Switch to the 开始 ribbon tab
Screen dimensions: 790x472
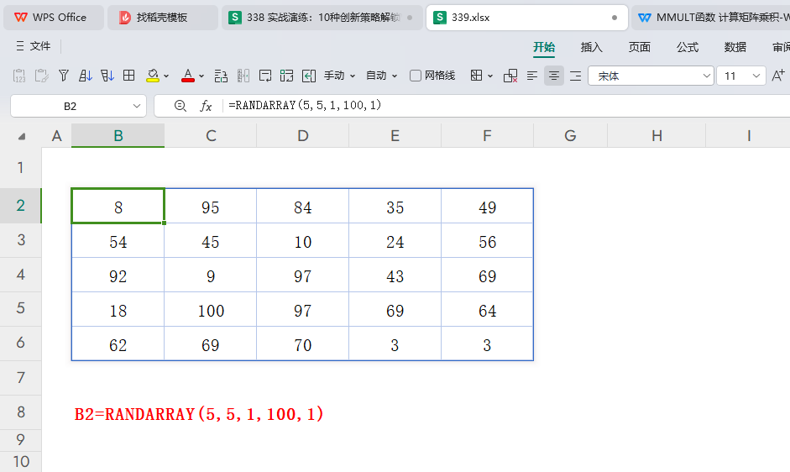[x=544, y=47]
